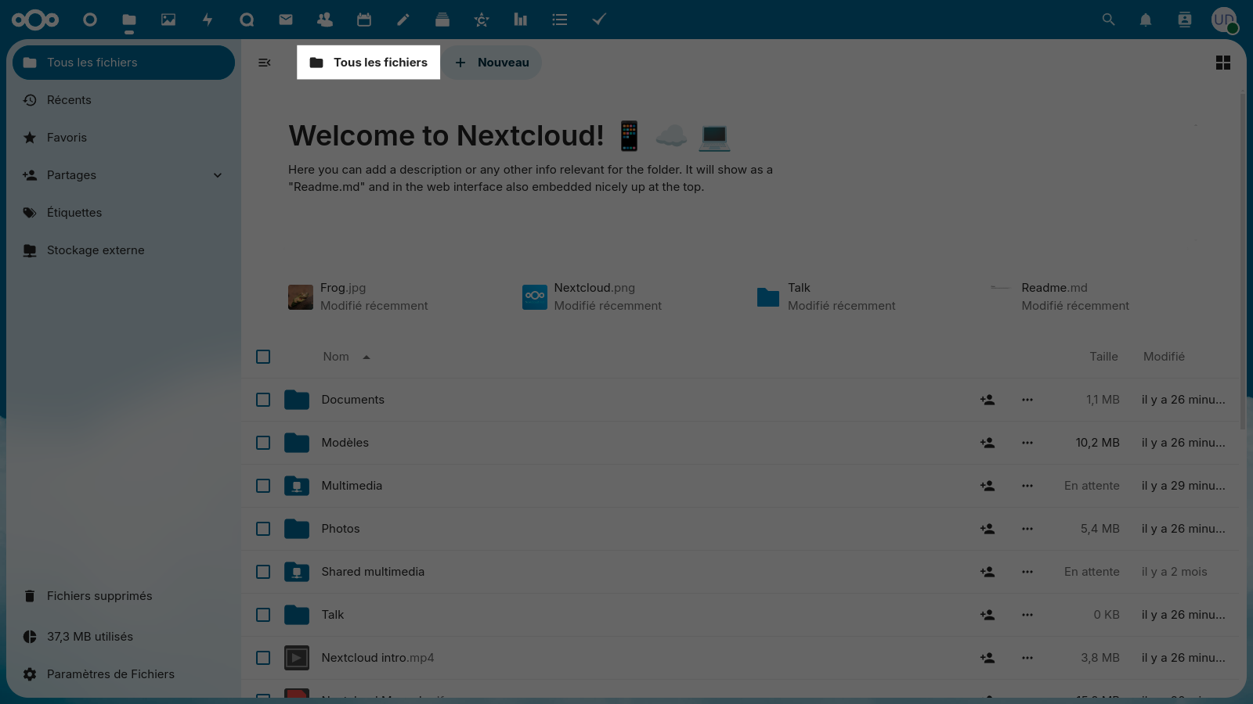Open actions menu for Photos
This screenshot has height=704, width=1253.
[1027, 529]
